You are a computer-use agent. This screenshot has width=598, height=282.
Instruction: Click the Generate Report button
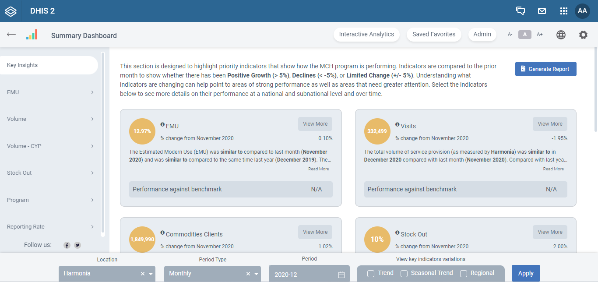pyautogui.click(x=545, y=69)
